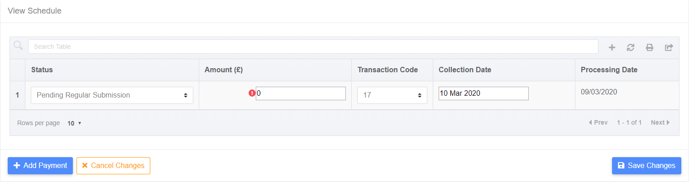689x182 pixels.
Task: Click the Cancel Changes button
Action: pyautogui.click(x=113, y=166)
